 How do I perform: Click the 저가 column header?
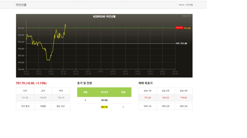[x=61, y=91]
